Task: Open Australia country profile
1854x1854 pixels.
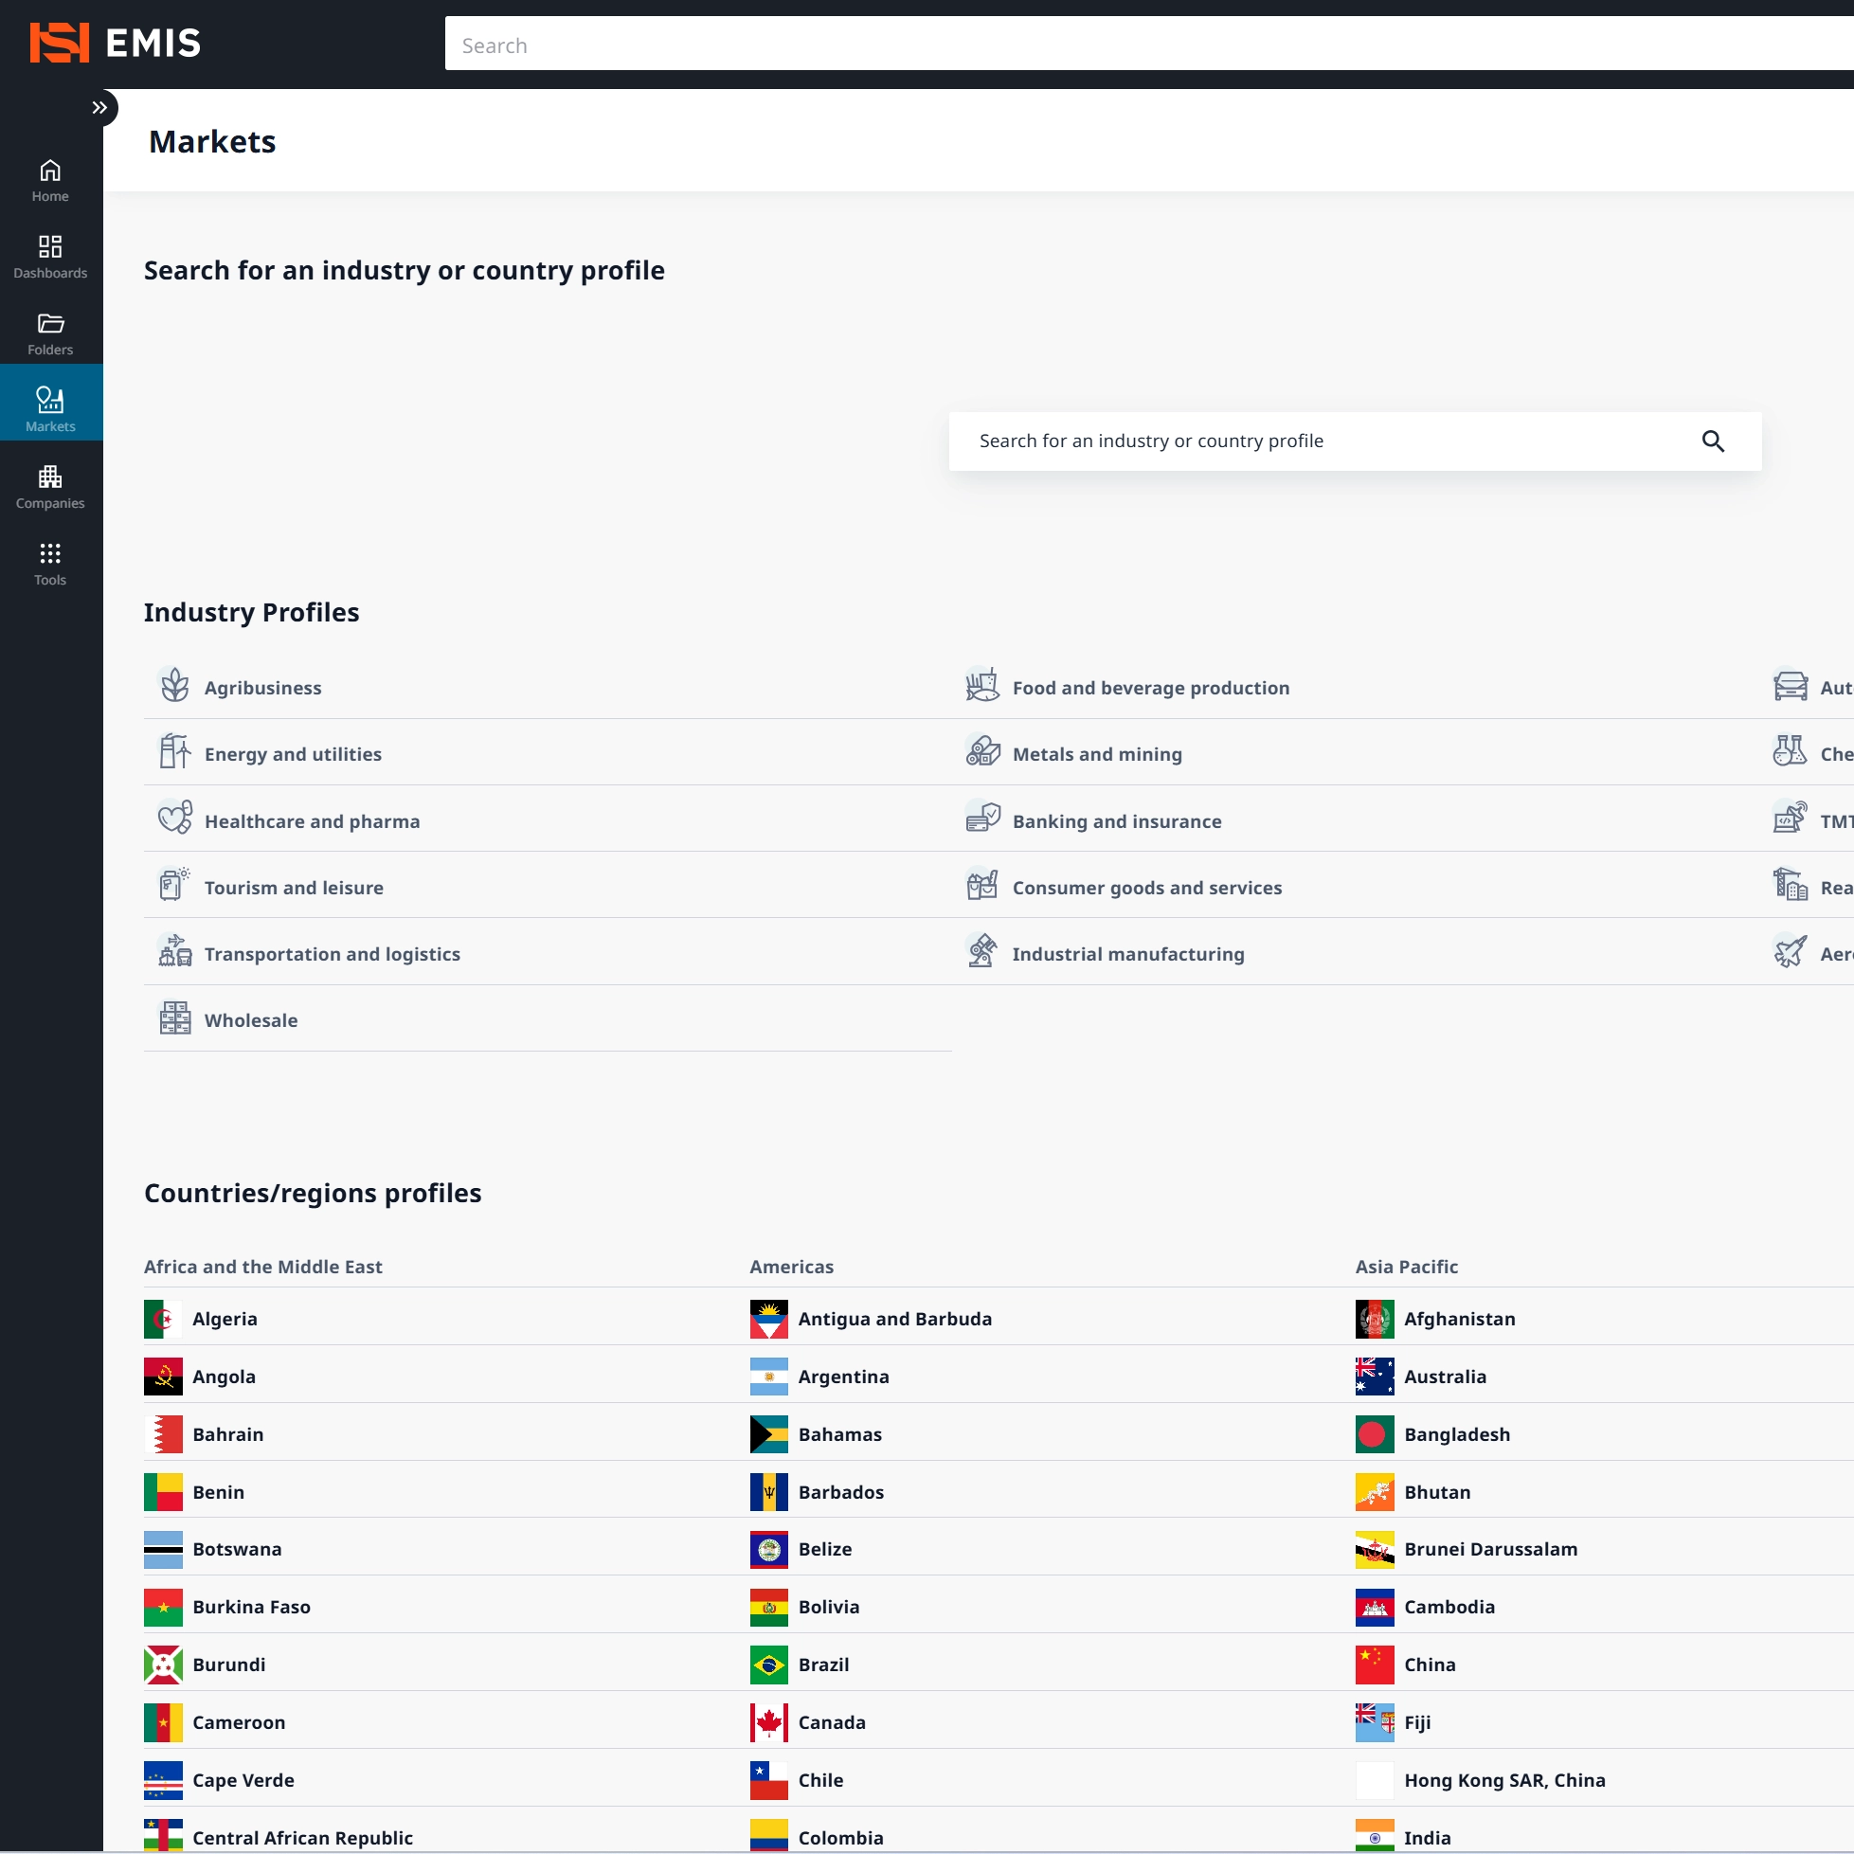Action: [x=1443, y=1377]
